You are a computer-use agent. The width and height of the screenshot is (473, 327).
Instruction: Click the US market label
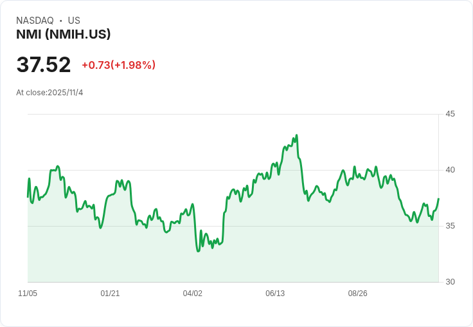pyautogui.click(x=74, y=21)
